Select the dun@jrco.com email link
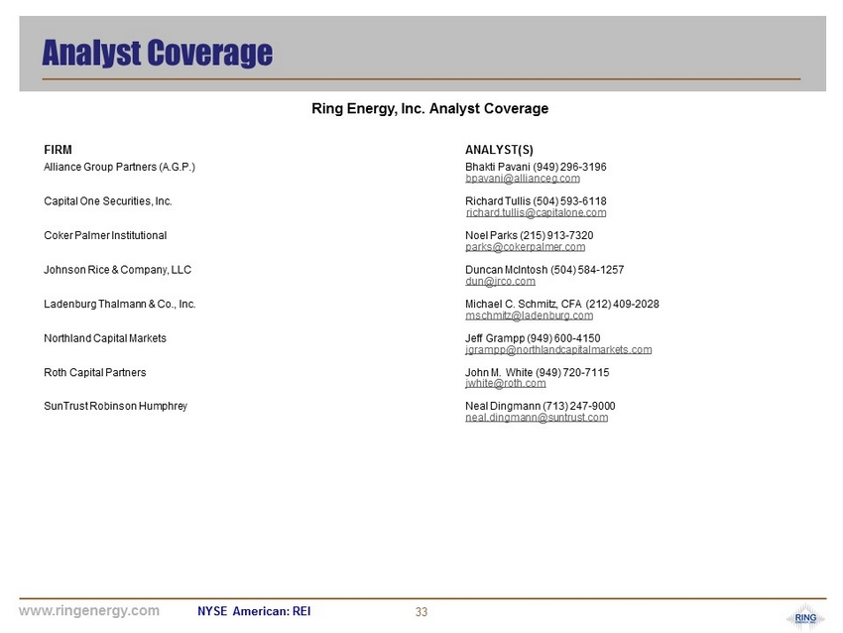This screenshot has width=843, height=633. pos(500,282)
